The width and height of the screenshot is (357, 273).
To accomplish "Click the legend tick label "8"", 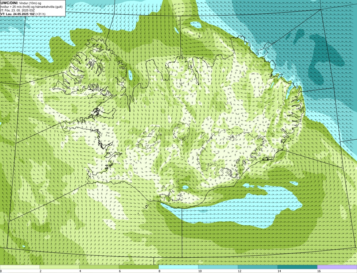I will tap(159, 271).
